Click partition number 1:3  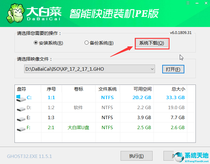coord(51,118)
